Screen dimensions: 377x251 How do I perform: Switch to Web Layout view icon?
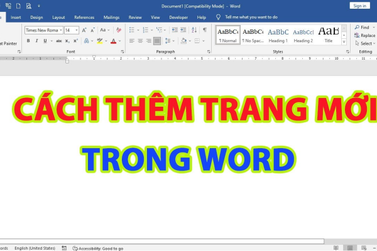(364, 248)
